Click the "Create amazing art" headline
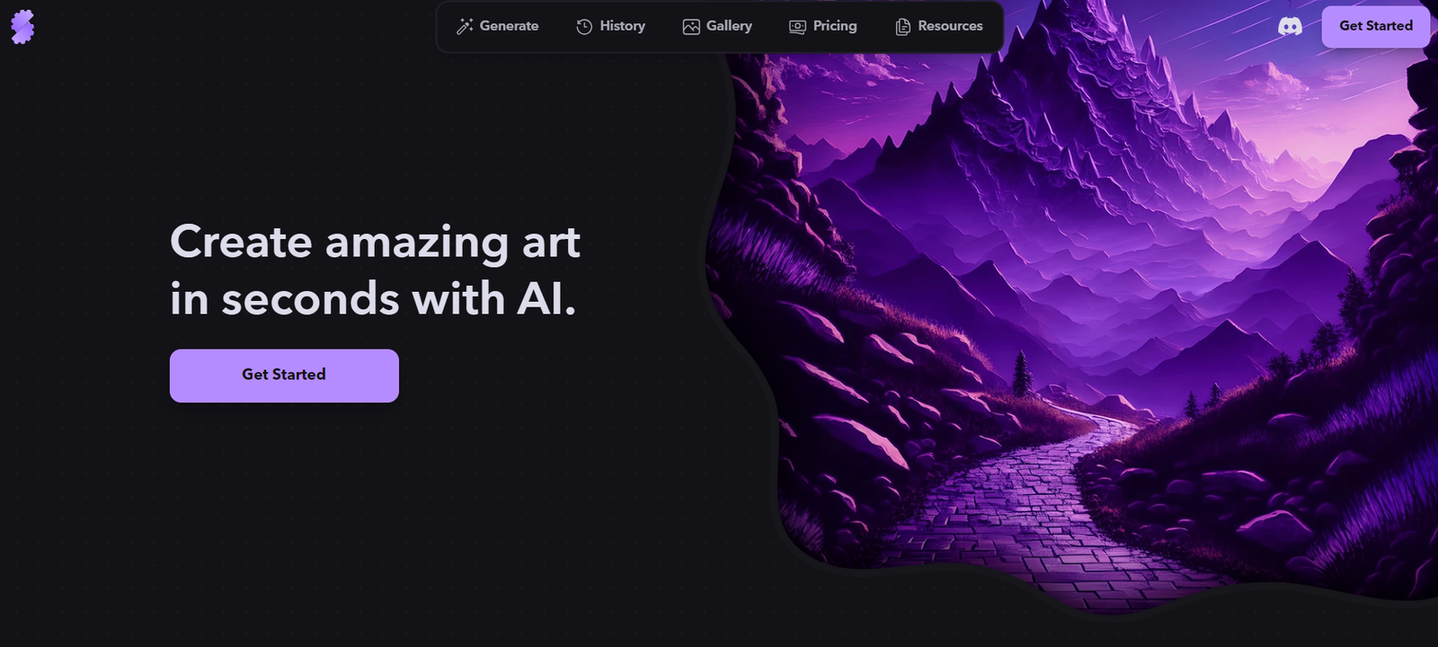 pyautogui.click(x=375, y=243)
